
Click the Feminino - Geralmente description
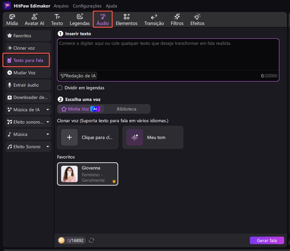(93, 177)
